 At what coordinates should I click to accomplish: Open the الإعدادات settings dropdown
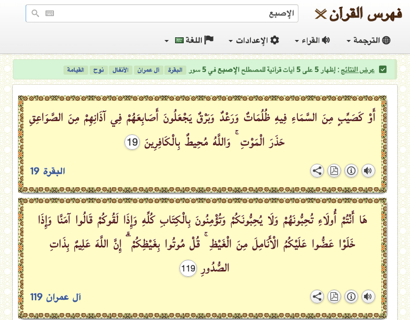click(254, 40)
